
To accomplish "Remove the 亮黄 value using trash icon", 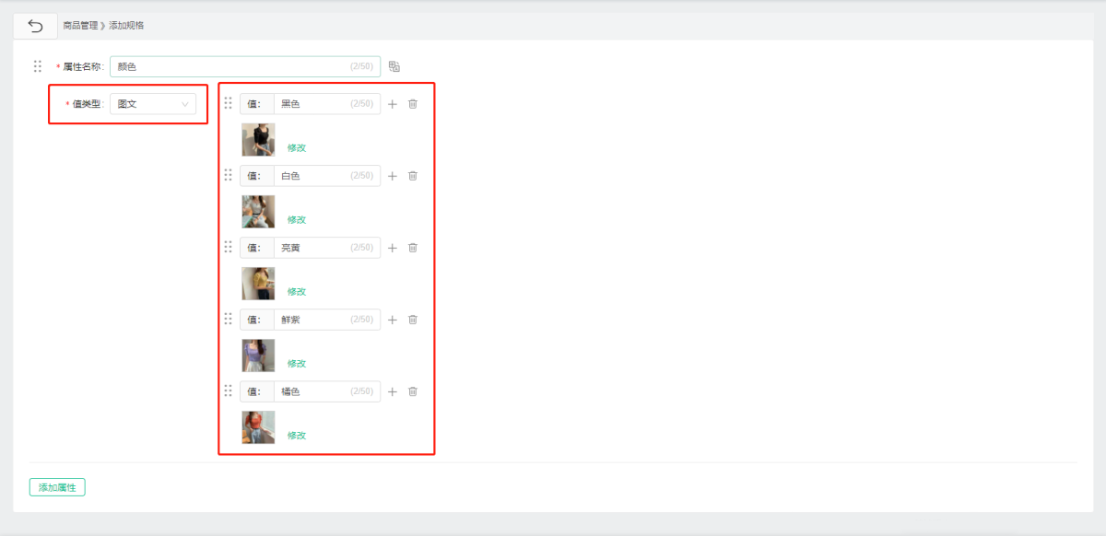I will coord(413,248).
